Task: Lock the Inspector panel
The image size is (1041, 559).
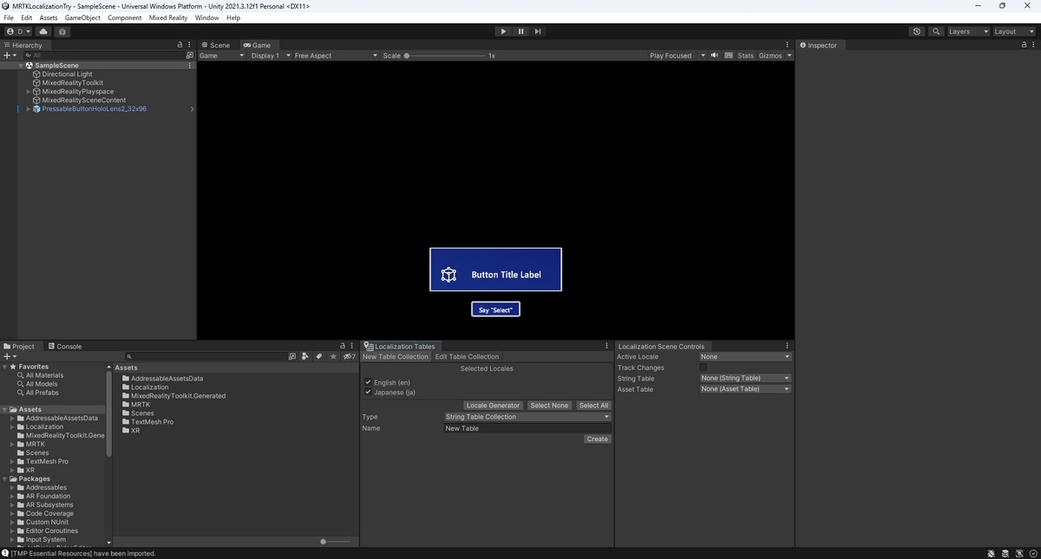Action: pos(1024,45)
